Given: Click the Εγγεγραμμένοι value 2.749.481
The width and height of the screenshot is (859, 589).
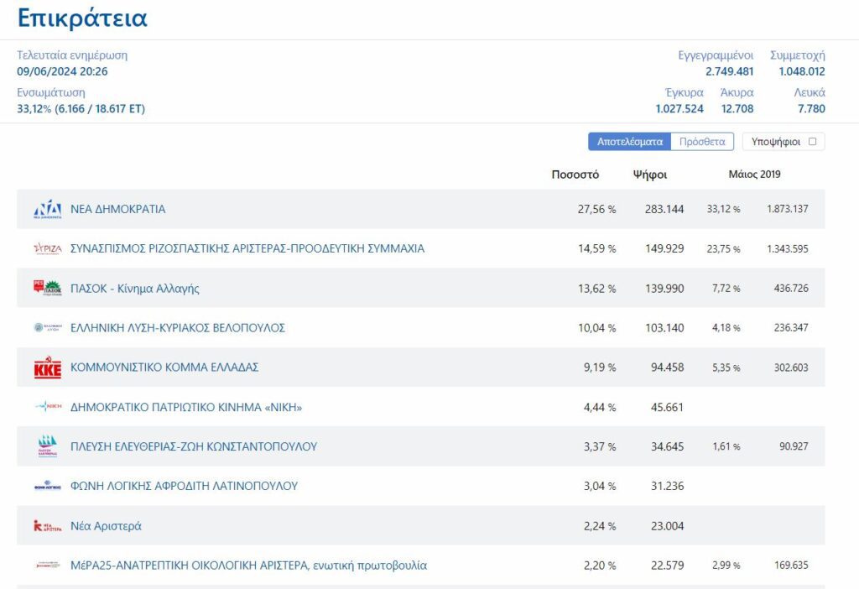Looking at the screenshot, I should coord(729,71).
